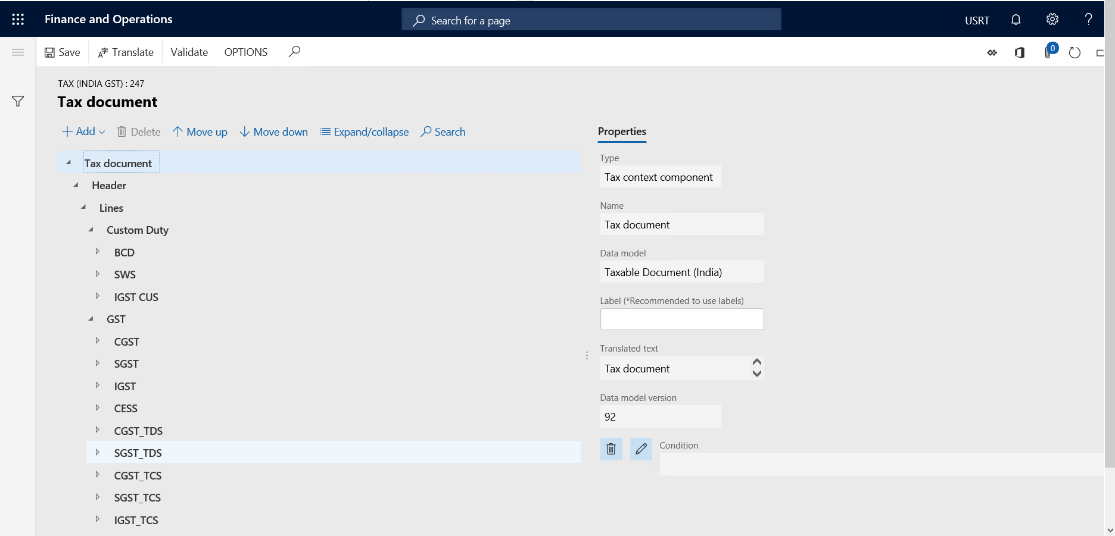
Task: Open help question mark icon
Action: (x=1088, y=20)
